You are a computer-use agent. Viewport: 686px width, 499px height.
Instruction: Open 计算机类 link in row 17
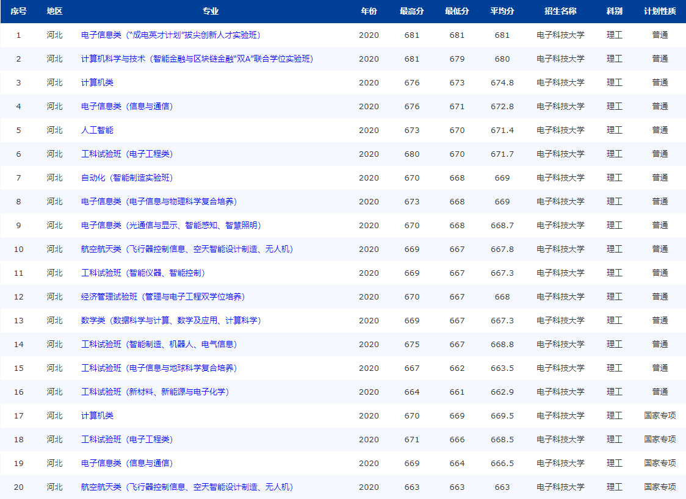tap(97, 415)
